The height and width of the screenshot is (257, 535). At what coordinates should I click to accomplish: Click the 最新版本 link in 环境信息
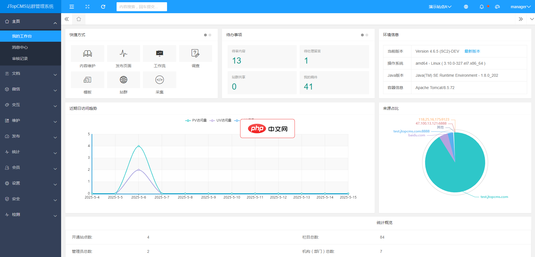[472, 51]
